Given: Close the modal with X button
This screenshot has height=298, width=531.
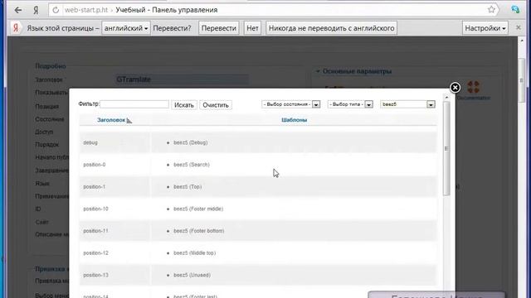Looking at the screenshot, I should coord(455,88).
